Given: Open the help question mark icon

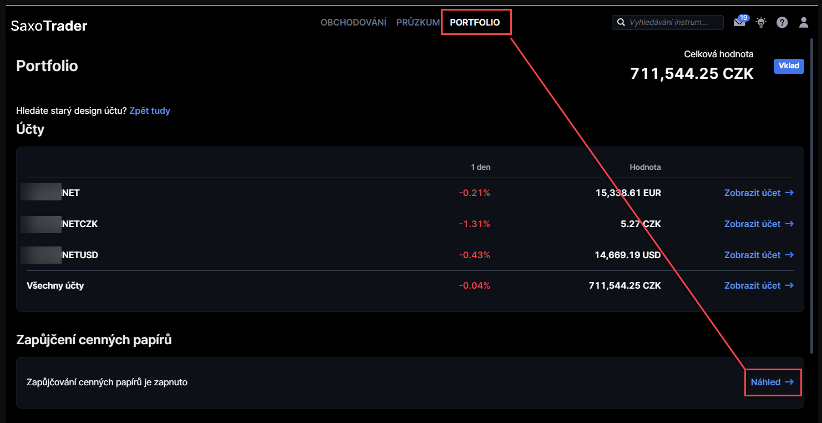Looking at the screenshot, I should point(782,23).
